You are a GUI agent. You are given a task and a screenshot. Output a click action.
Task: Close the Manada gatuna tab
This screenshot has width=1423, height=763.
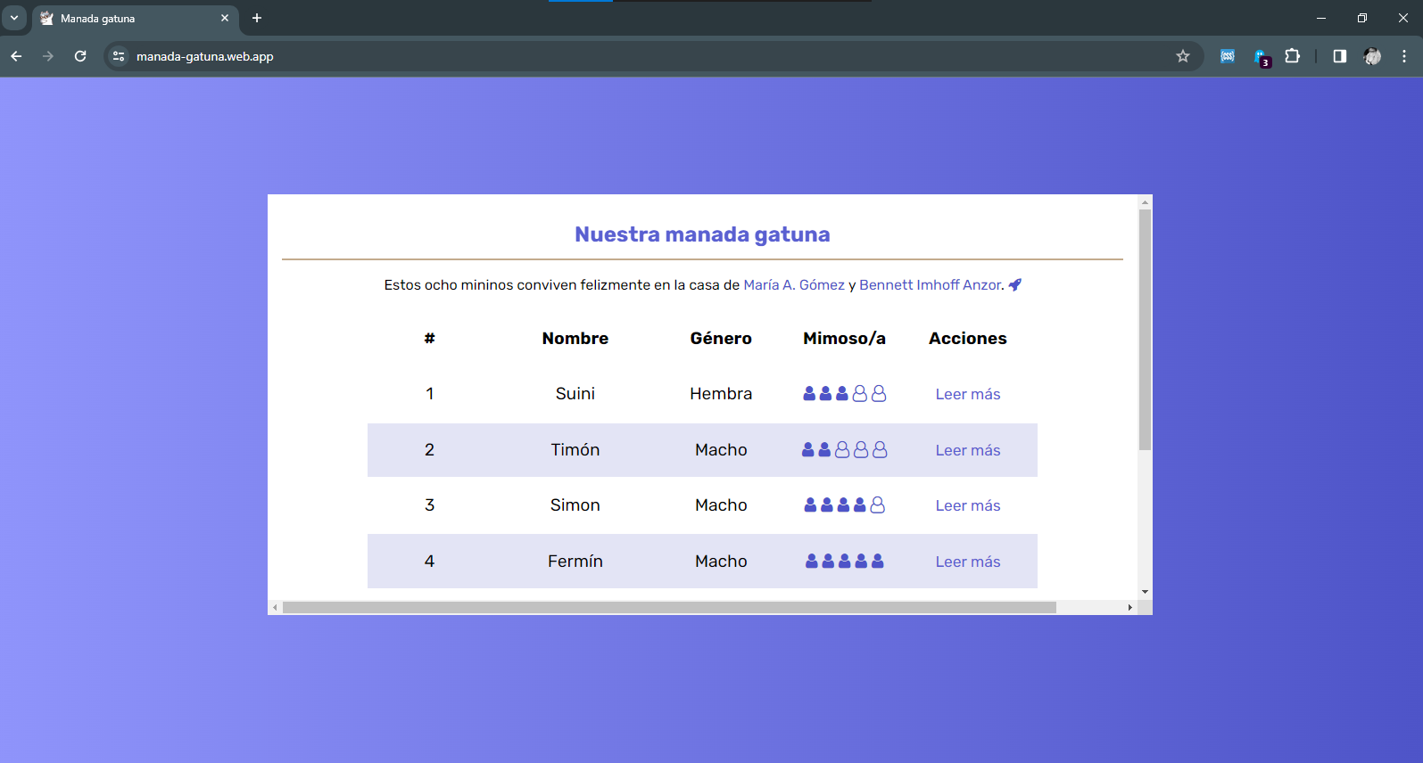[225, 18]
